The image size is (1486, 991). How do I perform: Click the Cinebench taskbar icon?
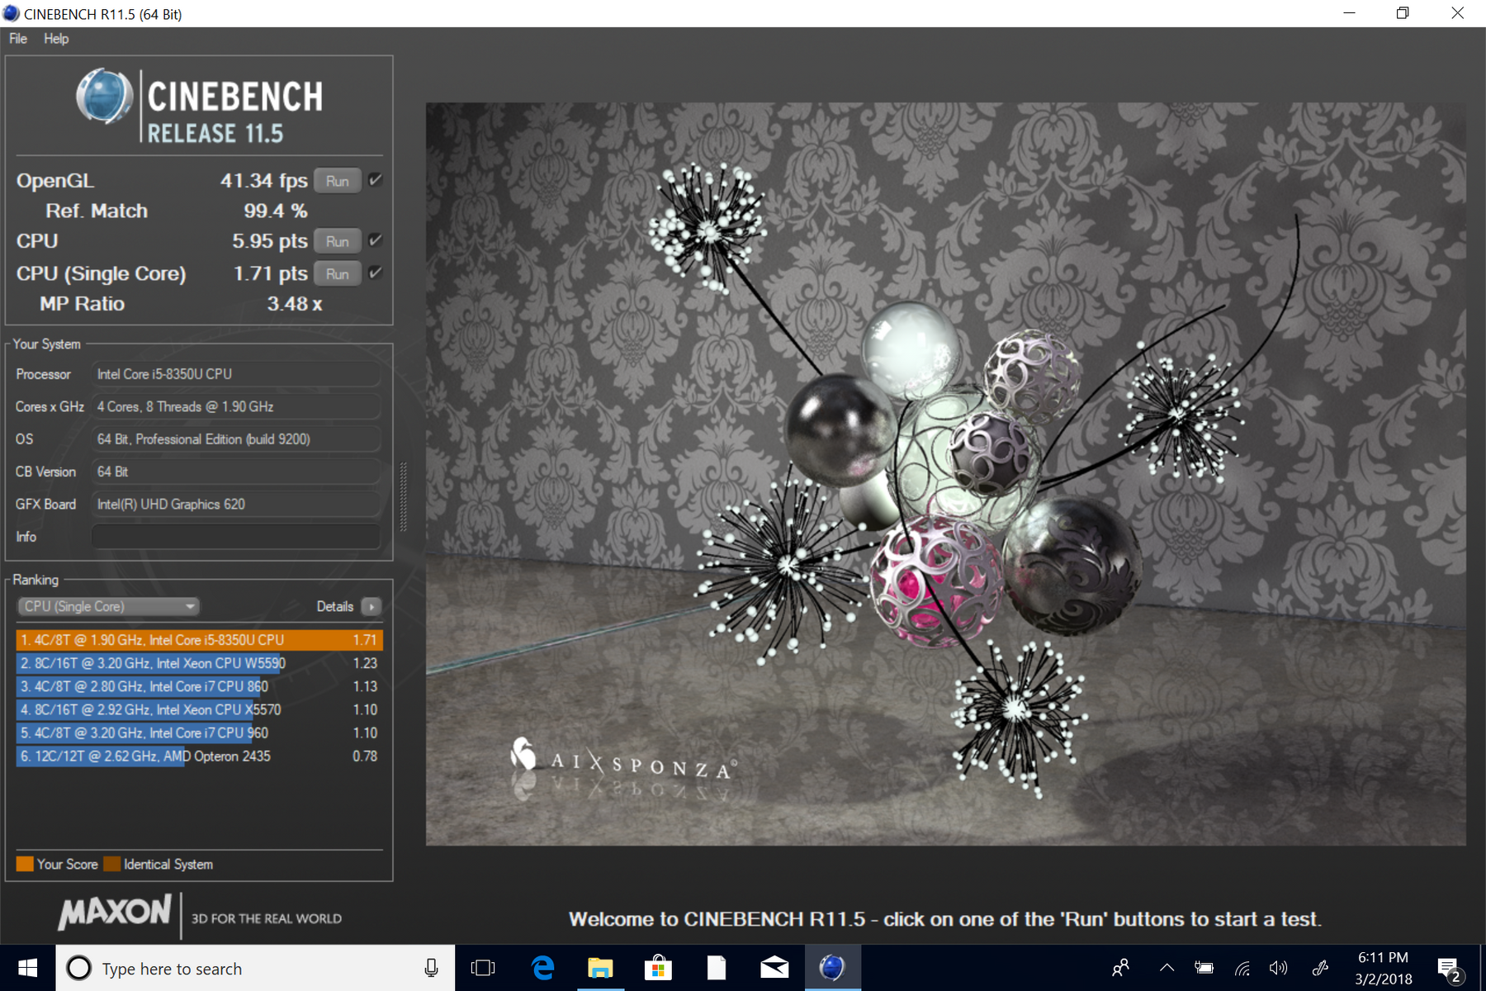pos(832,968)
